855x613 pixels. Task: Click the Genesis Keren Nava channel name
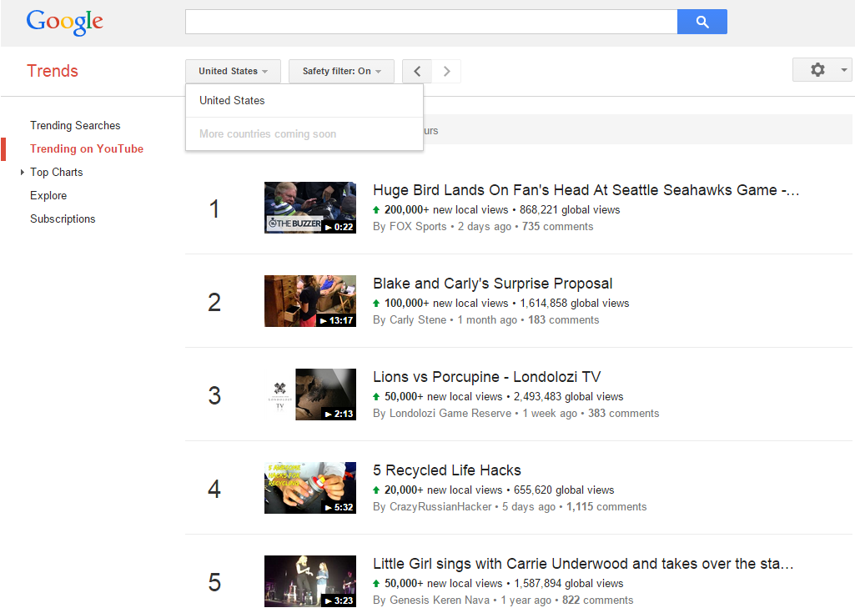(440, 600)
